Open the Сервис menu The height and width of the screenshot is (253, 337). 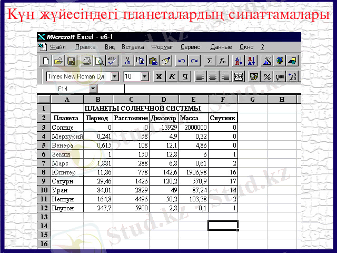pyautogui.click(x=191, y=47)
